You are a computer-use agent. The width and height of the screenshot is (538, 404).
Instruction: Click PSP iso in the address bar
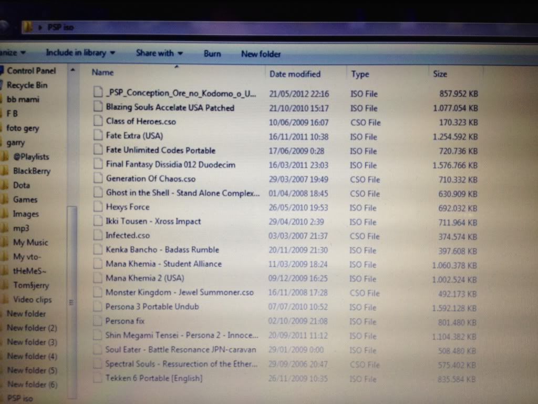point(60,27)
